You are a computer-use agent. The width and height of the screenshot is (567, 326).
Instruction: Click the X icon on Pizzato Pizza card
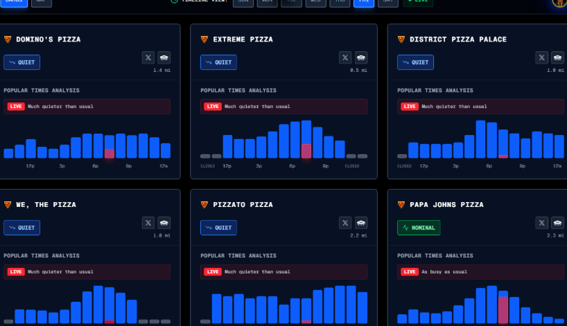pos(345,223)
